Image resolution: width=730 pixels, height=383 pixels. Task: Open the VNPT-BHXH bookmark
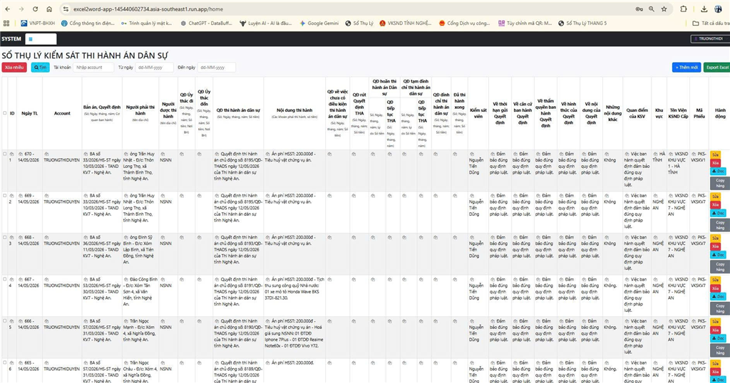pos(38,23)
